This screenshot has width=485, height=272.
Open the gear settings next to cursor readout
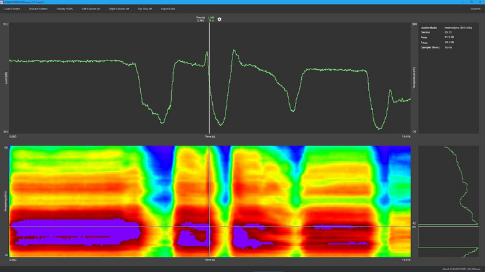pos(220,20)
